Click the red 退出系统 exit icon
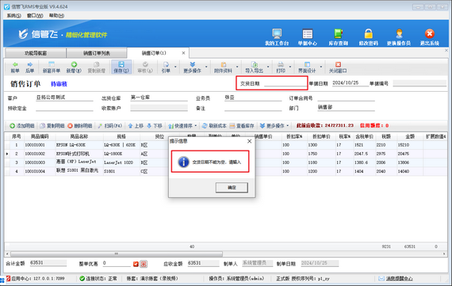The image size is (452, 286). click(x=430, y=34)
